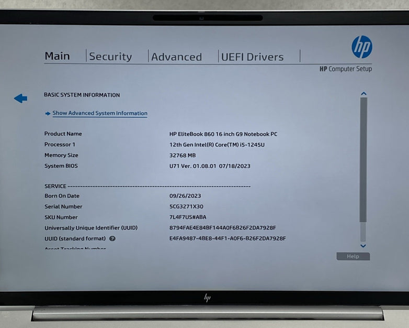The height and width of the screenshot is (328, 409).
Task: Select UUID value 8794FAE4E84BF144A0F6B26F2DA7928F
Action: pyautogui.click(x=222, y=227)
